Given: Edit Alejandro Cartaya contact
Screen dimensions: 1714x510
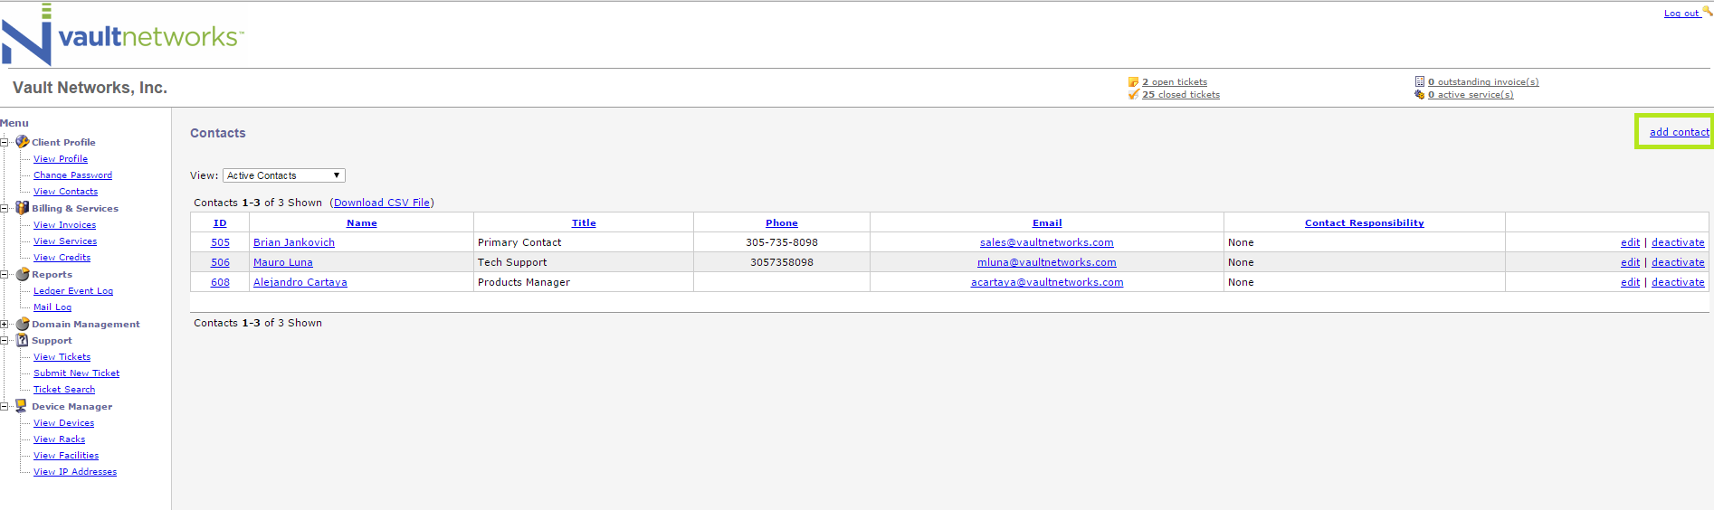Looking at the screenshot, I should 1630,282.
